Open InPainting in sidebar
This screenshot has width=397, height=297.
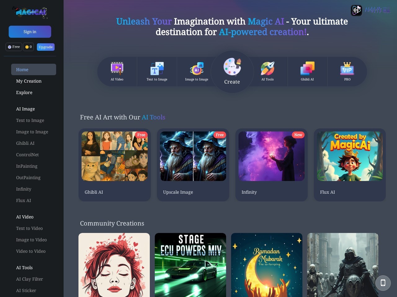[x=27, y=166]
